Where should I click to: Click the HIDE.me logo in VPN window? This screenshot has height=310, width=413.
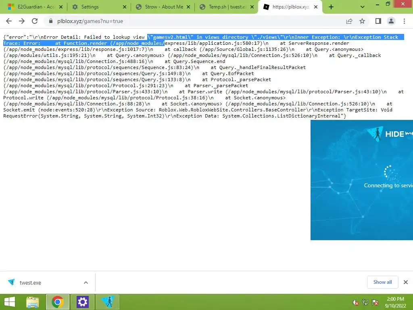pyautogui.click(x=390, y=134)
